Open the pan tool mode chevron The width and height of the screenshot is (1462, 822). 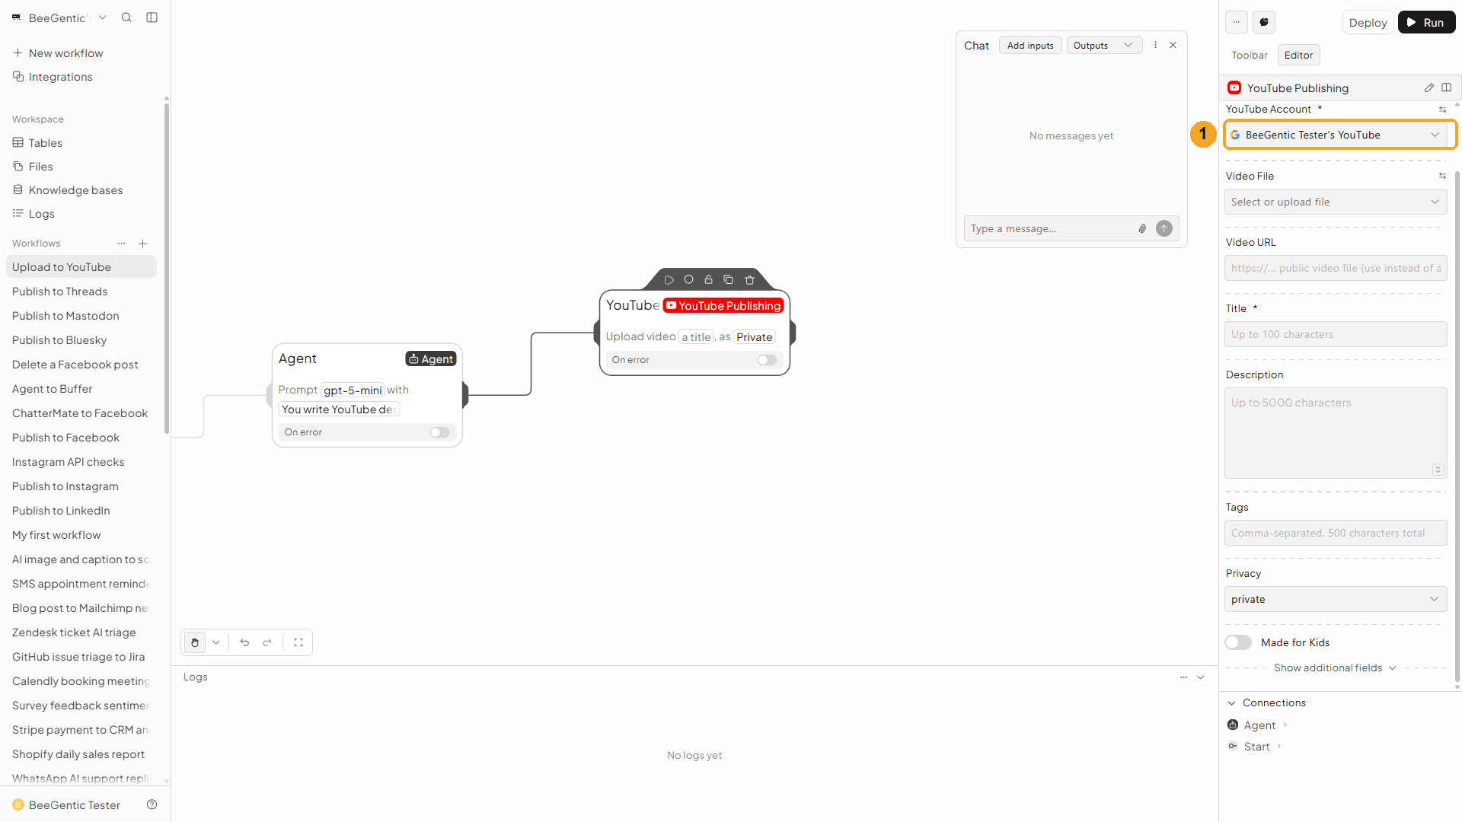[x=216, y=642]
